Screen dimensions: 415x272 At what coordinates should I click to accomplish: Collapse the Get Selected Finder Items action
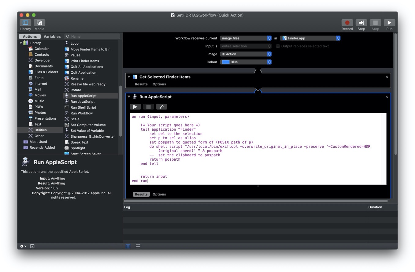(x=129, y=77)
